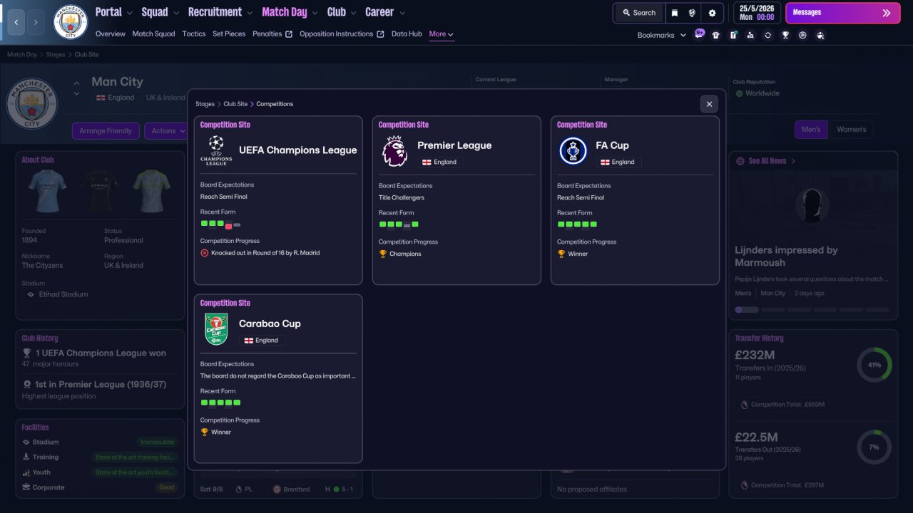Image resolution: width=913 pixels, height=513 pixels.
Task: Open the Data Hub tab
Action: coord(407,34)
